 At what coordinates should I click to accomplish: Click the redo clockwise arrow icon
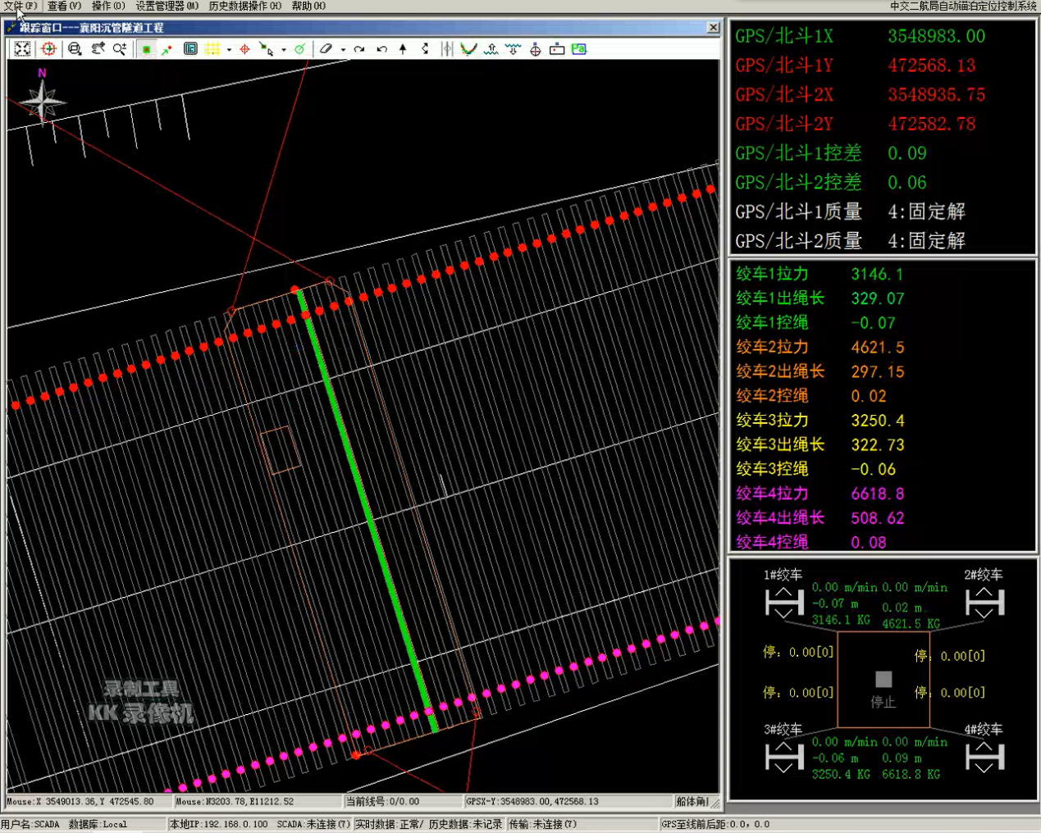(359, 49)
